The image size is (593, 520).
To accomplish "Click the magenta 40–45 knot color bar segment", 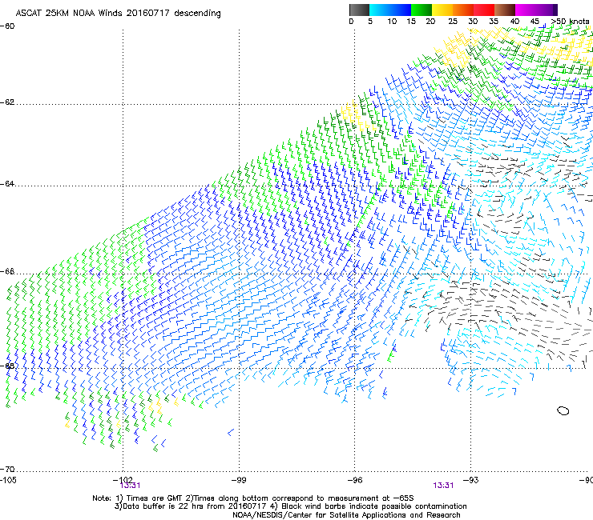I will coord(526,10).
